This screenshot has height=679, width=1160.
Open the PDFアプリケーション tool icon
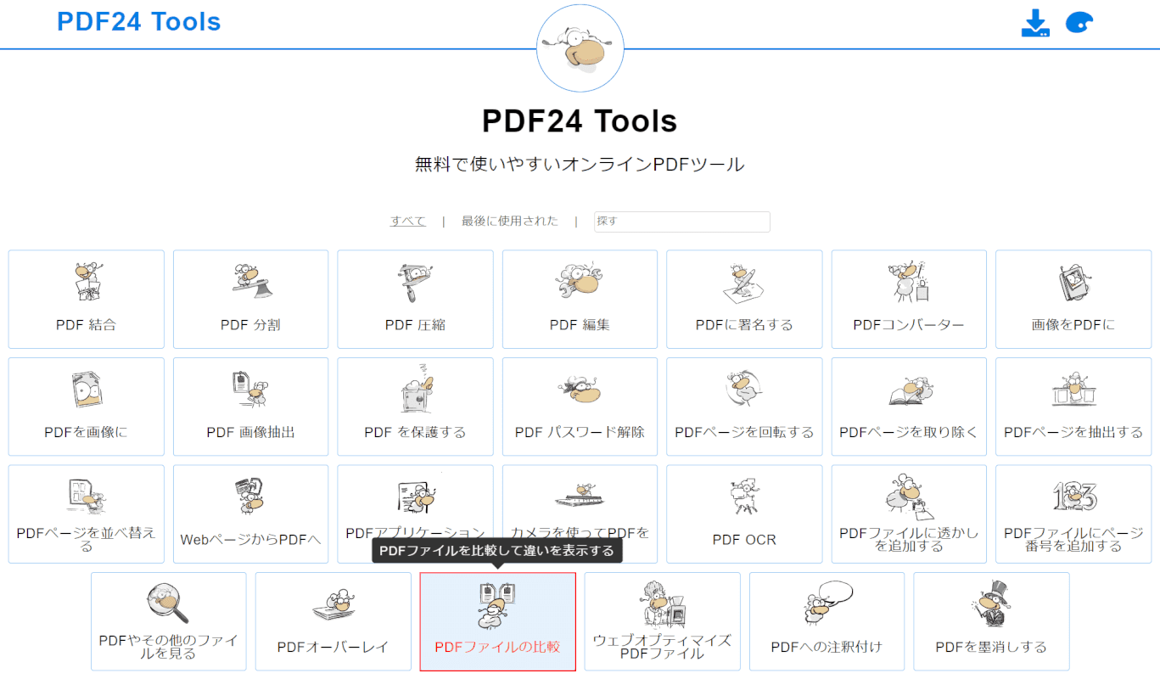pos(415,498)
